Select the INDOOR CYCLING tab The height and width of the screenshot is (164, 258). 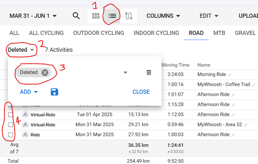tap(156, 33)
